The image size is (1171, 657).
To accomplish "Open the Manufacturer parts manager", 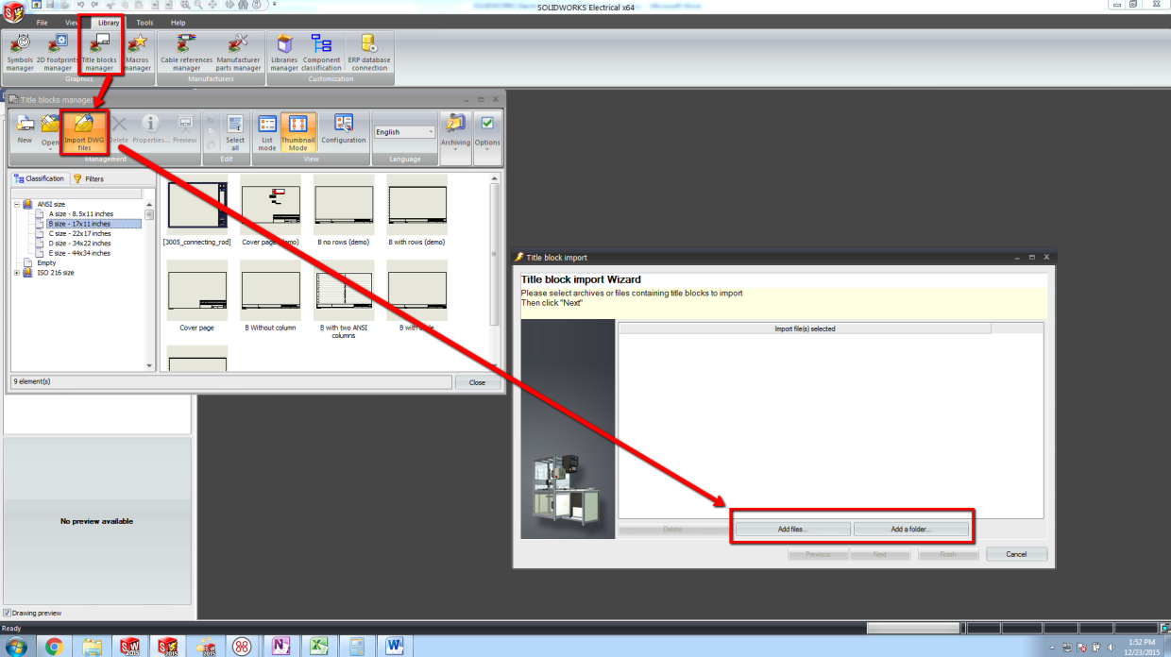I will [x=238, y=52].
